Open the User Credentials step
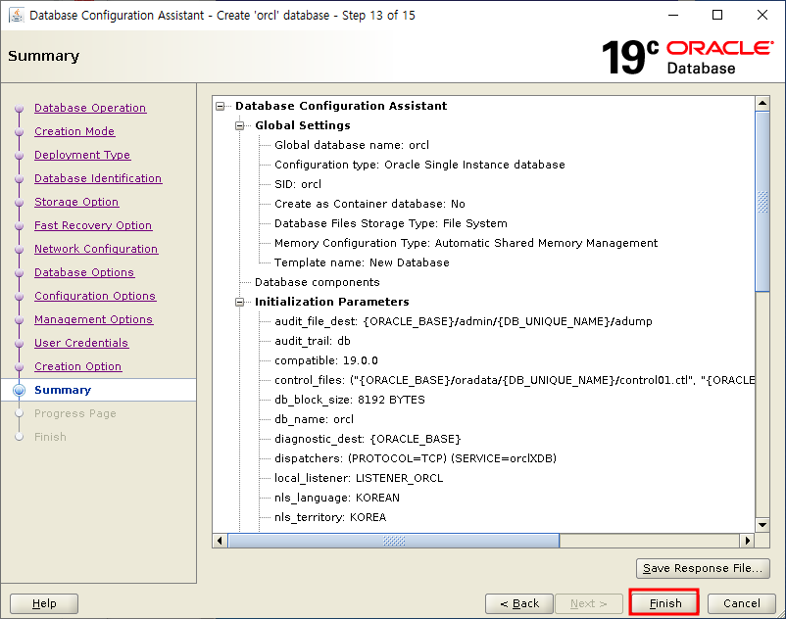This screenshot has width=786, height=619. [81, 343]
